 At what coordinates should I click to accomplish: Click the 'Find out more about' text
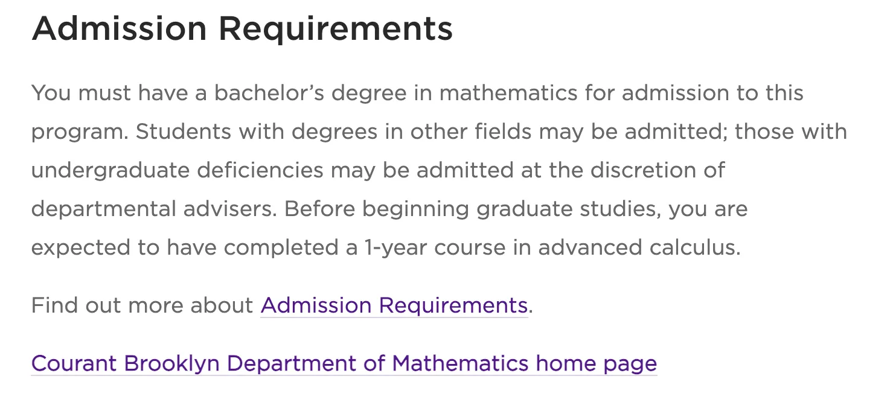click(x=142, y=305)
